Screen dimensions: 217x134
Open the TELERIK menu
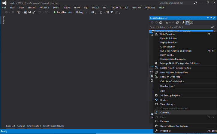click(32, 8)
